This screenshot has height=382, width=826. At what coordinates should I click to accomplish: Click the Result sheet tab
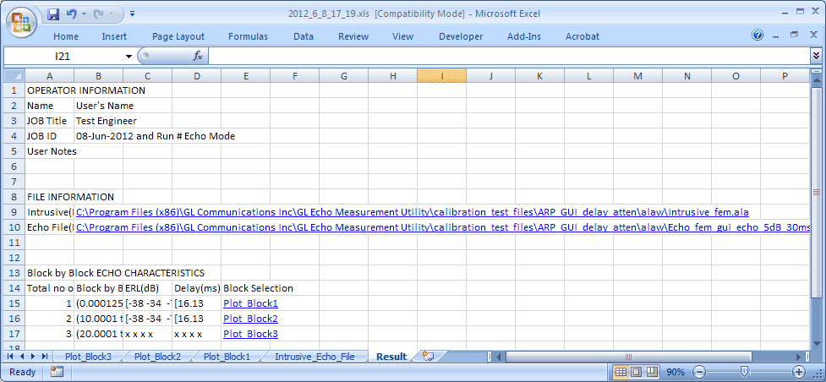coord(391,357)
